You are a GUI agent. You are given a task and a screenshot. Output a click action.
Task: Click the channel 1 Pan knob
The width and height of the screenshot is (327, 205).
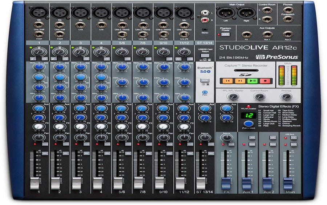(39, 138)
